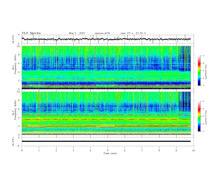Screen dimensions: 218x169
Task: Click the "5" voltage tick of ch.1(V)
Action: [x=19, y=35]
